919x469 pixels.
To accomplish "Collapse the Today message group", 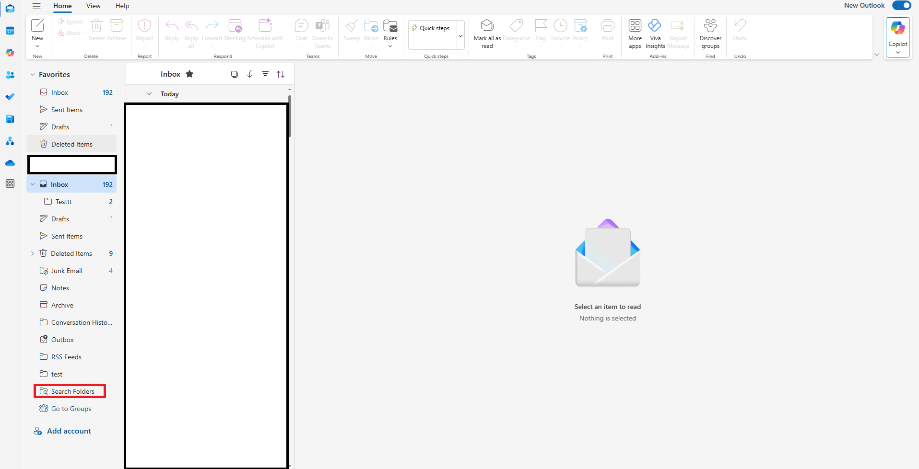I will click(149, 93).
